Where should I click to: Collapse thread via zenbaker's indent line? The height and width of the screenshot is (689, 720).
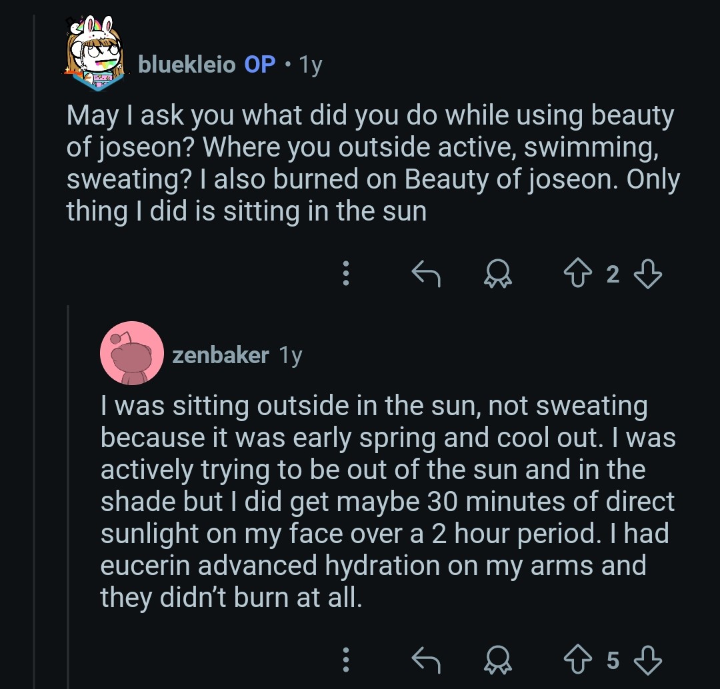(69, 500)
